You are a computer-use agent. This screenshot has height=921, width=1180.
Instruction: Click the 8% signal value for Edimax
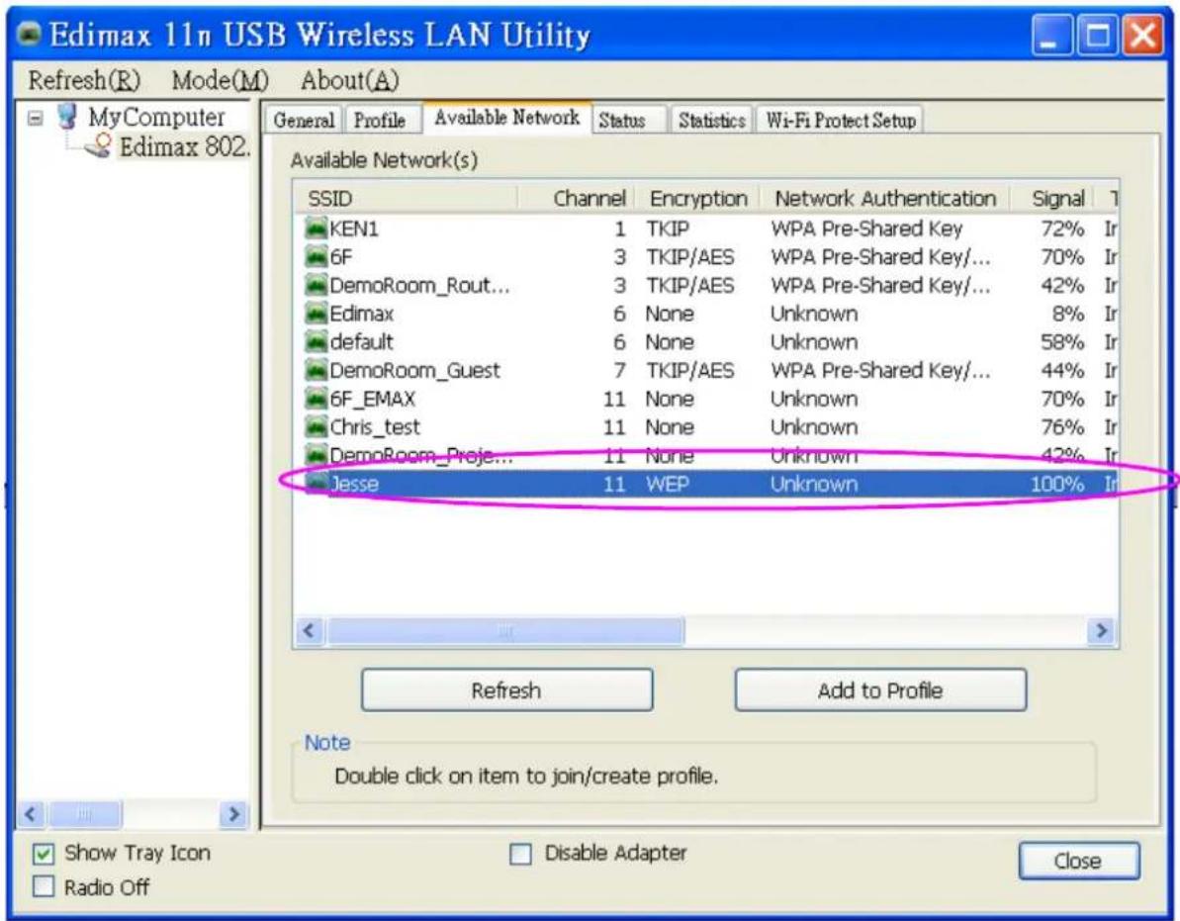click(x=1068, y=313)
